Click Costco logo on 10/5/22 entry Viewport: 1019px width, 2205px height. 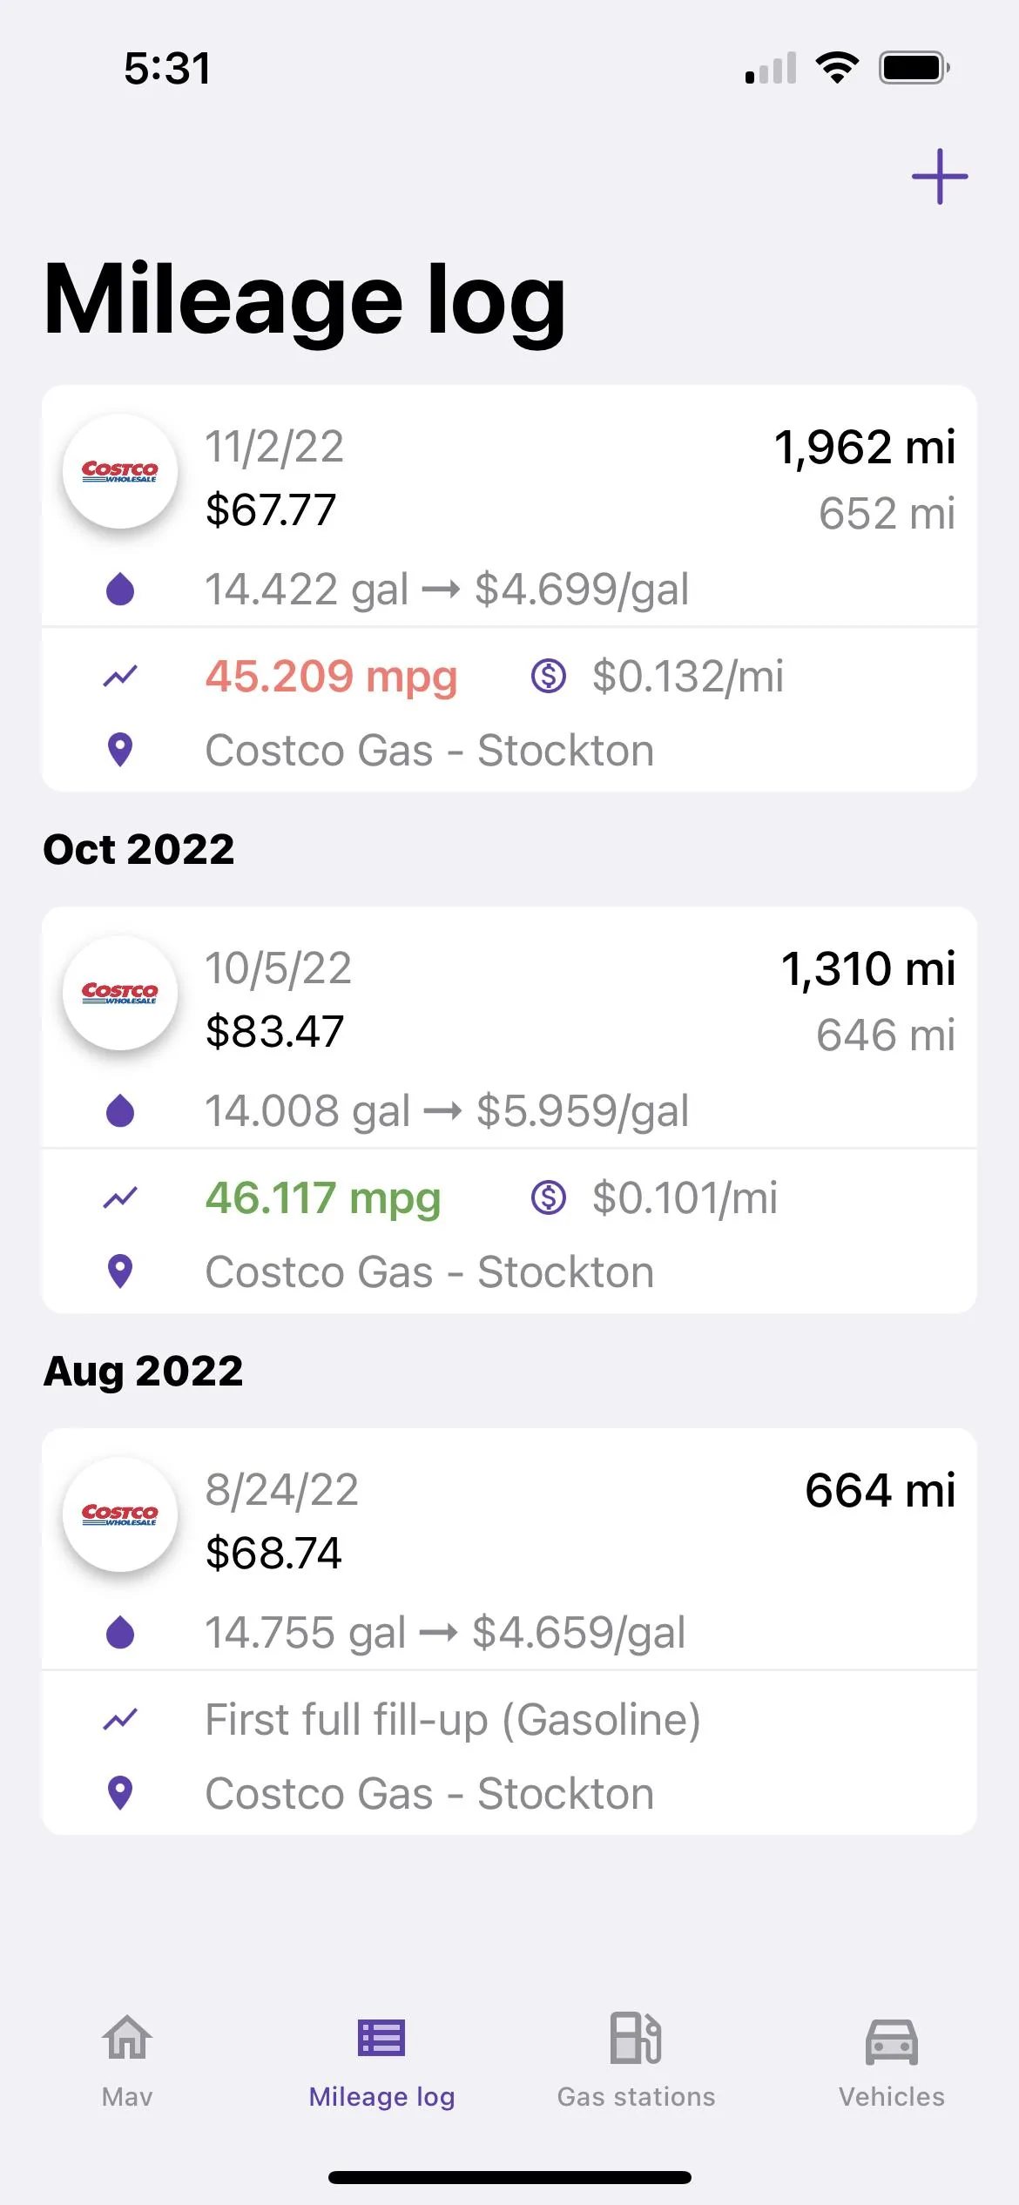[x=120, y=993]
